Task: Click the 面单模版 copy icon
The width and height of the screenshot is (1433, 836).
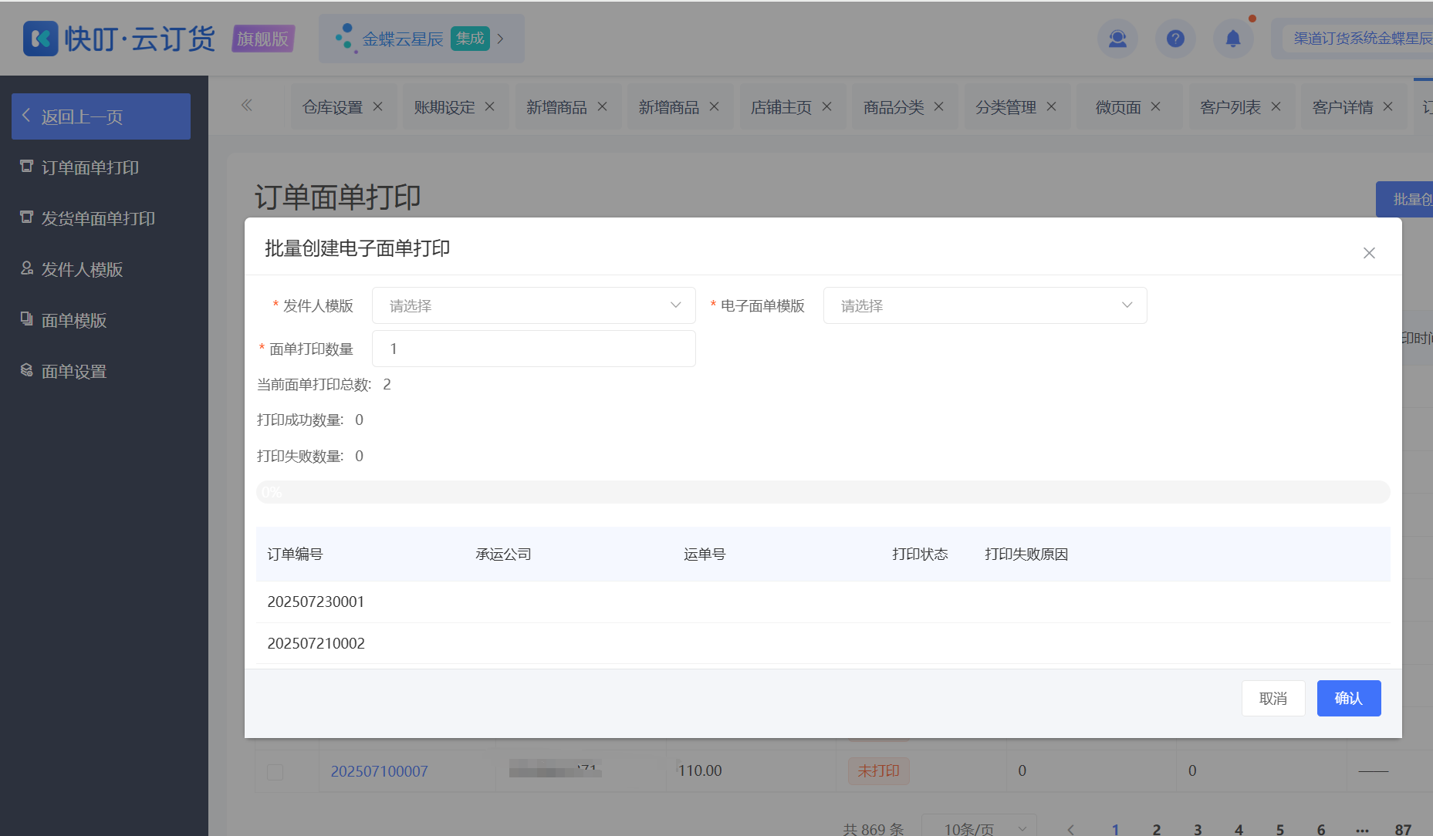Action: [27, 319]
